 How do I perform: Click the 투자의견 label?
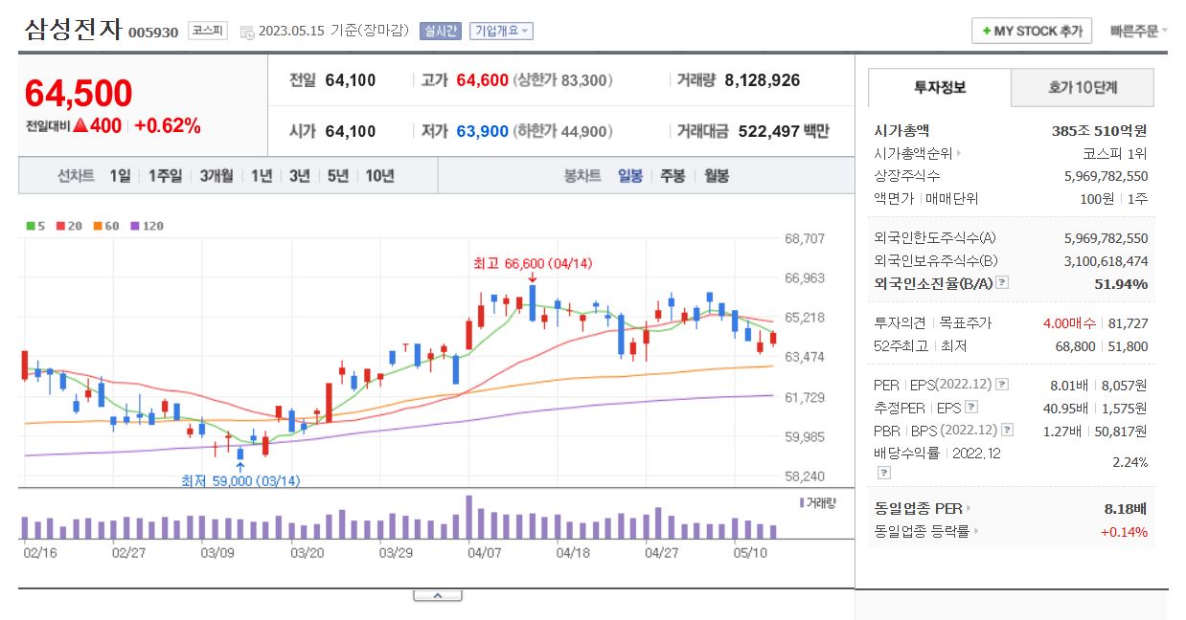coord(901,323)
